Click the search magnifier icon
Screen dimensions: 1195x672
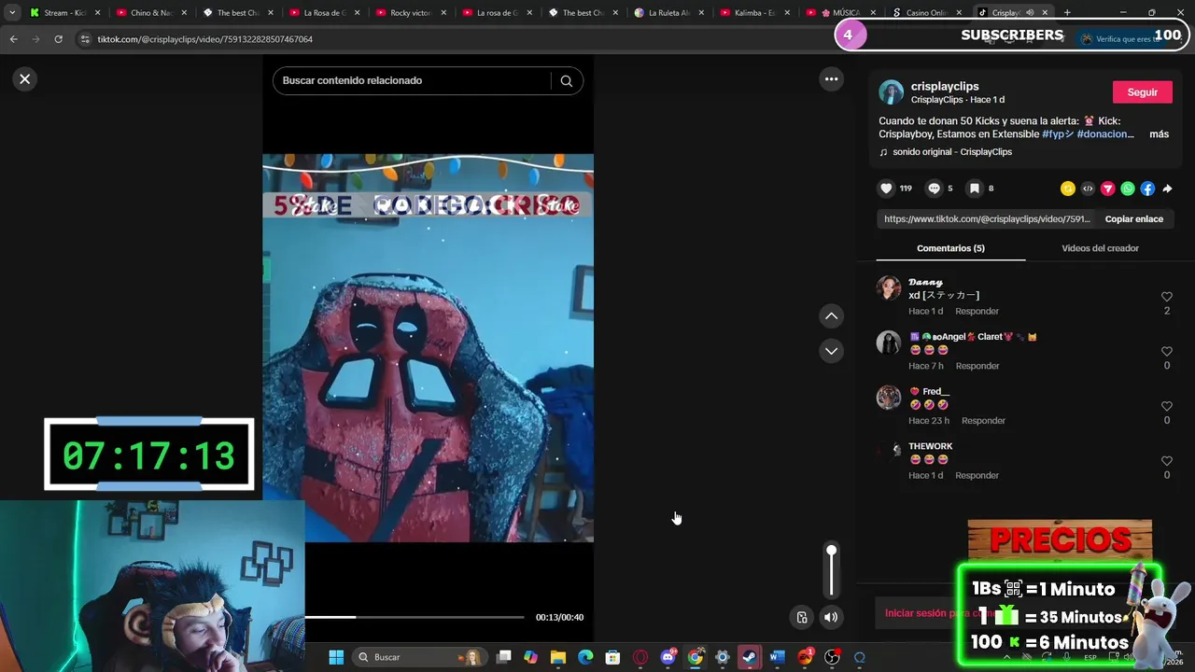pos(566,81)
